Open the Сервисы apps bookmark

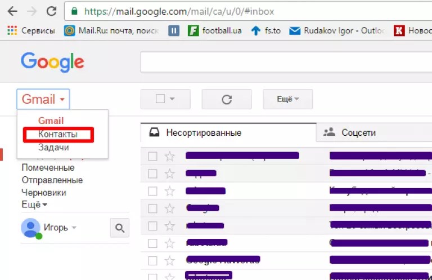click(x=31, y=30)
